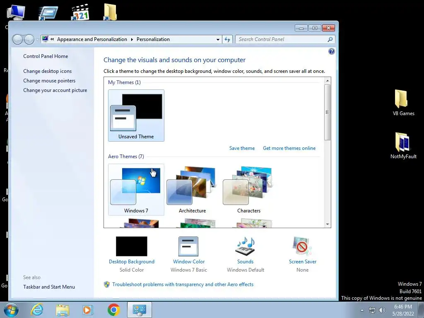424x318 pixels.
Task: Open Windows Explorer from taskbar
Action: coord(63,310)
